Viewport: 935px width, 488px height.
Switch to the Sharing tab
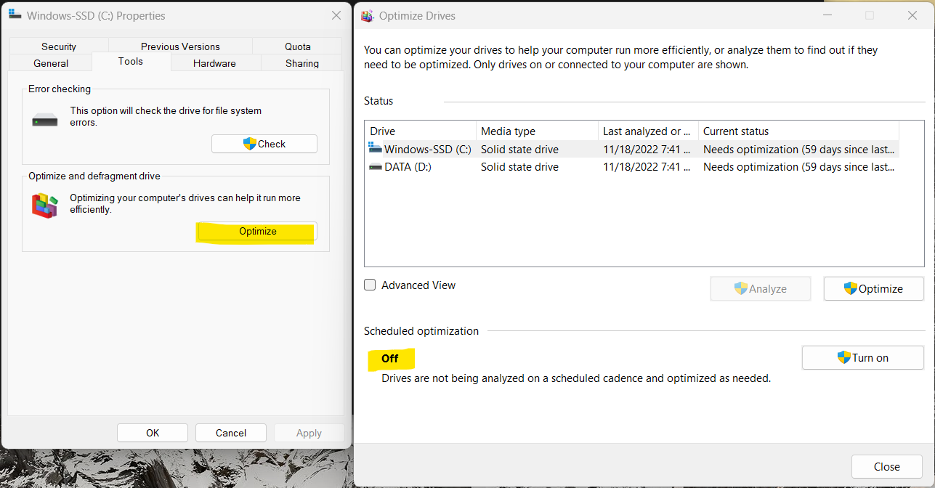[x=302, y=63]
